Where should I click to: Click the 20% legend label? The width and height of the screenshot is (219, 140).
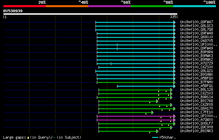tap(42, 2)
